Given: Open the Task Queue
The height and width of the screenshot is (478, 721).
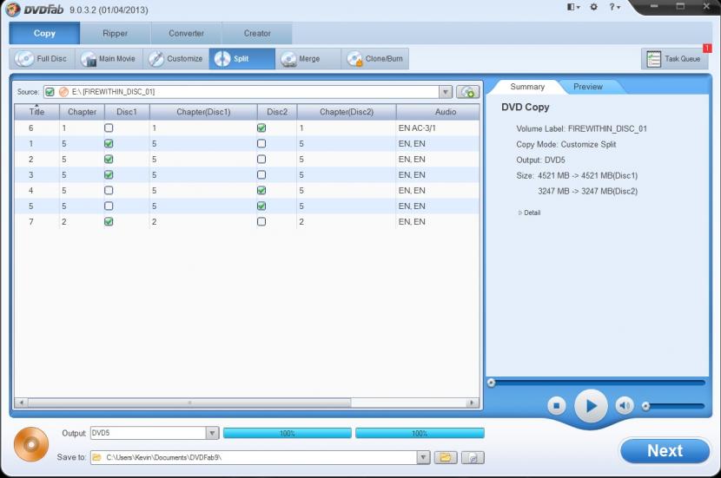Looking at the screenshot, I should (x=674, y=59).
